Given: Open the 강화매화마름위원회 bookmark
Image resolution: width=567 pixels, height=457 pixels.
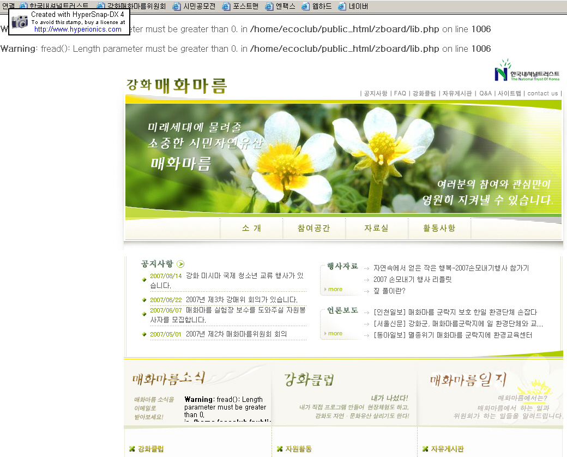Looking at the screenshot, I should [136, 7].
